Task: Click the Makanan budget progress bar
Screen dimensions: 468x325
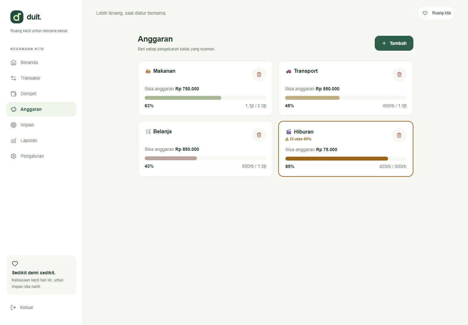Action: tap(205, 98)
